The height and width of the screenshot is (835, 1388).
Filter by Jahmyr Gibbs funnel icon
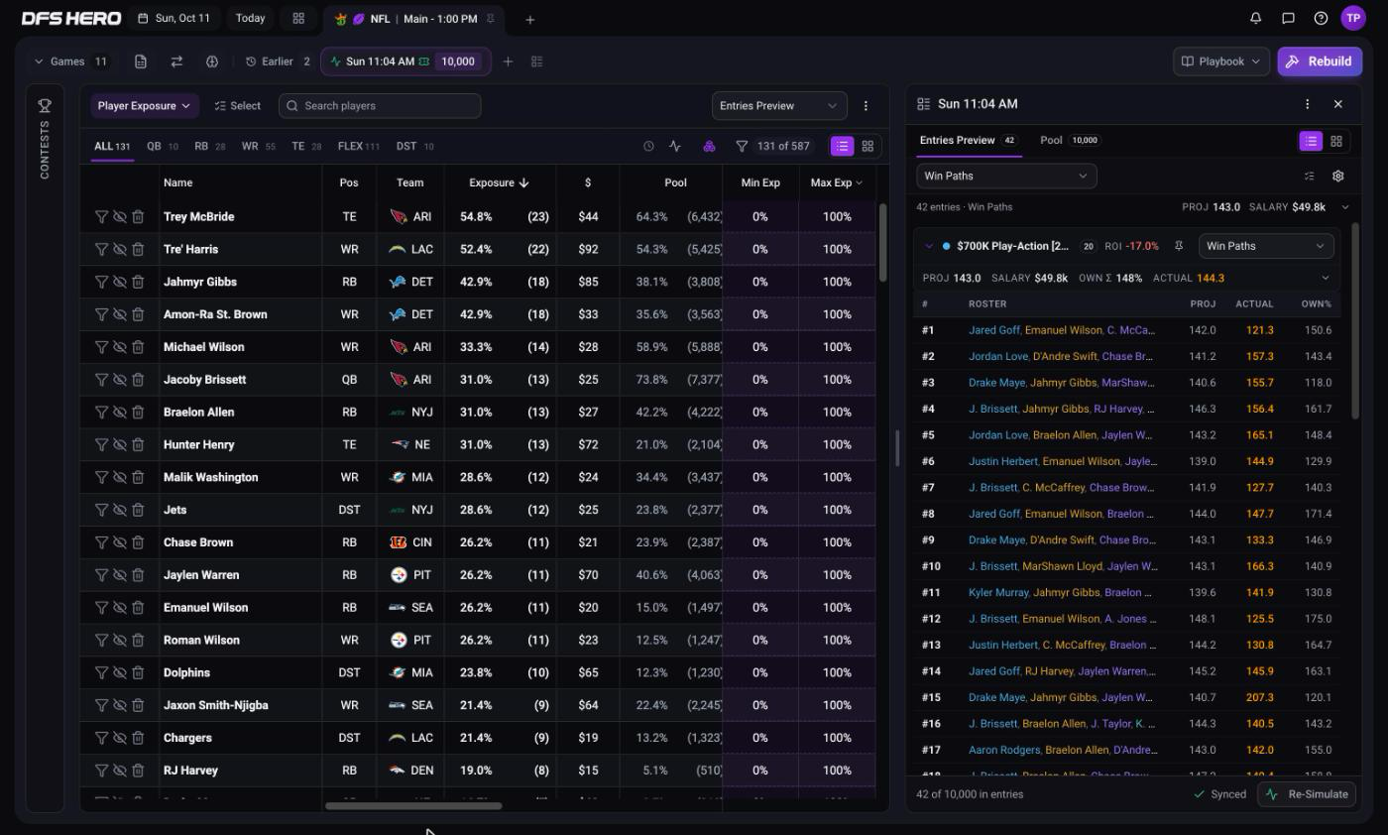coord(101,282)
